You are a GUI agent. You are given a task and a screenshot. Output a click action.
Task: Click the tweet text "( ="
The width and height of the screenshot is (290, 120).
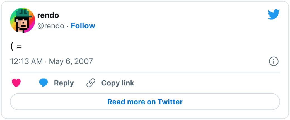16,46
